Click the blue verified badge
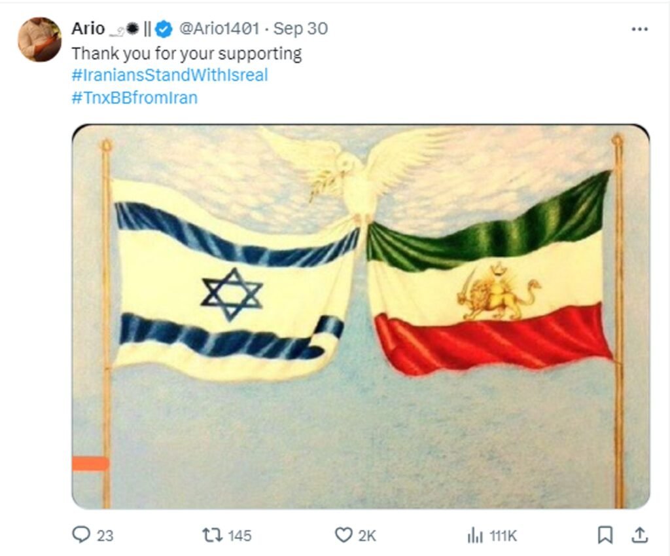This screenshot has height=556, width=670. [x=164, y=29]
